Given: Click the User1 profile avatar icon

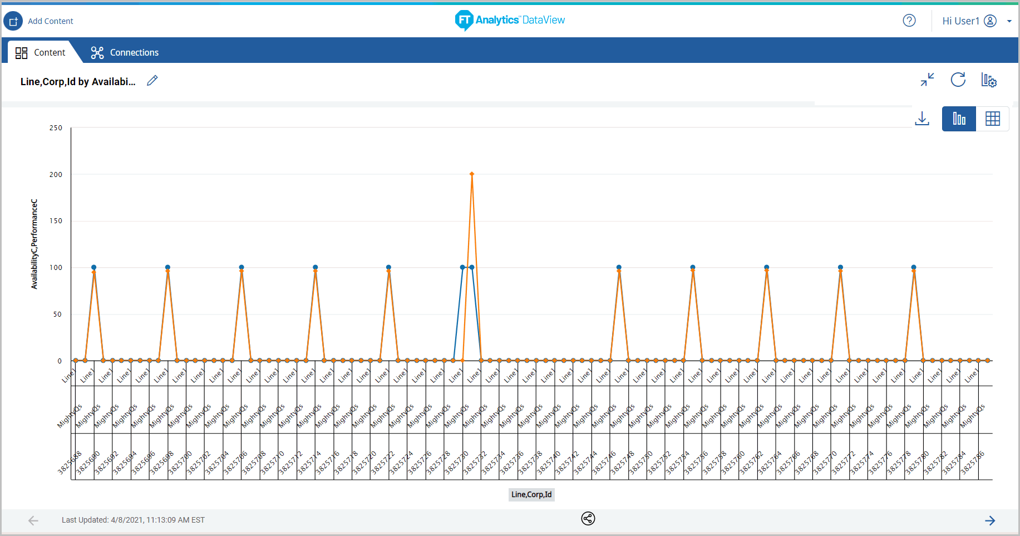Looking at the screenshot, I should [990, 21].
